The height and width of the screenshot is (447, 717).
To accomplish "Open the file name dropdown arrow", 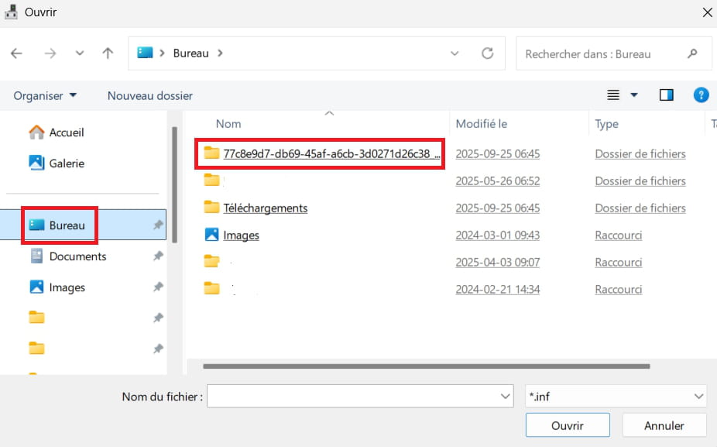I will 506,396.
